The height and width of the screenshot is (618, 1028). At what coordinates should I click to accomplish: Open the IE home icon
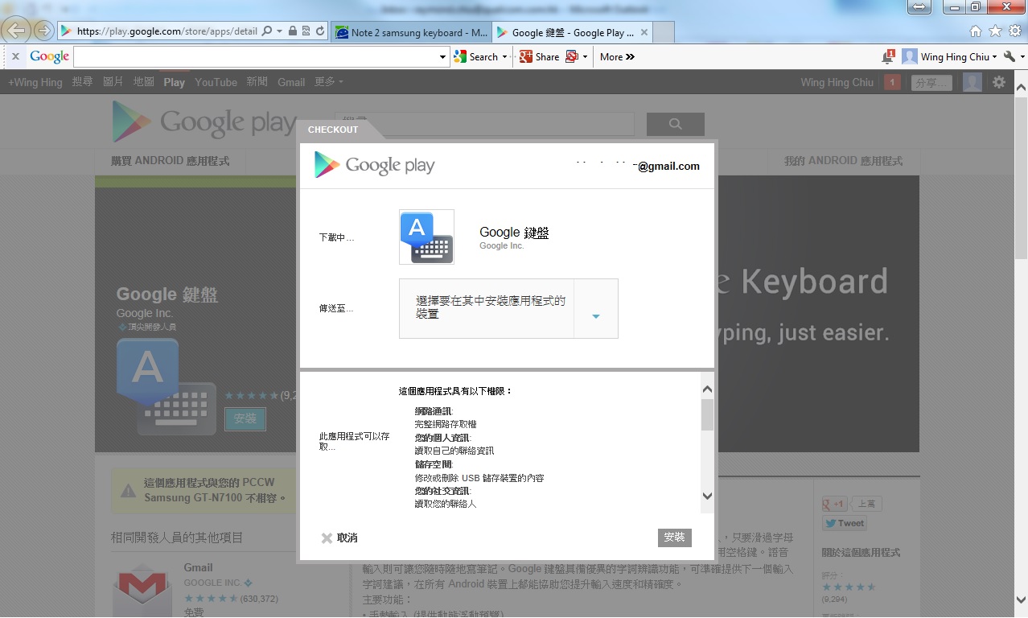tap(975, 31)
